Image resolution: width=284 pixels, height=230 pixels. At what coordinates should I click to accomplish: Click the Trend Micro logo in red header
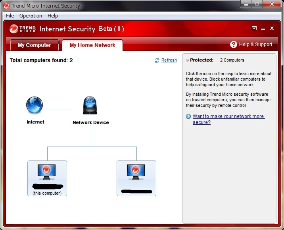coord(23,29)
